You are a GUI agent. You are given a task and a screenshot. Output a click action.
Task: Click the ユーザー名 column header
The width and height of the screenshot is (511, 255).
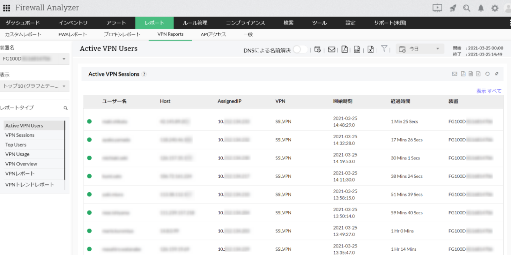click(114, 101)
